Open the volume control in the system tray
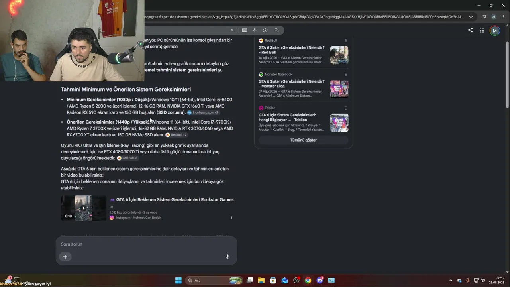Viewport: 510px width, 287px height. [483, 280]
